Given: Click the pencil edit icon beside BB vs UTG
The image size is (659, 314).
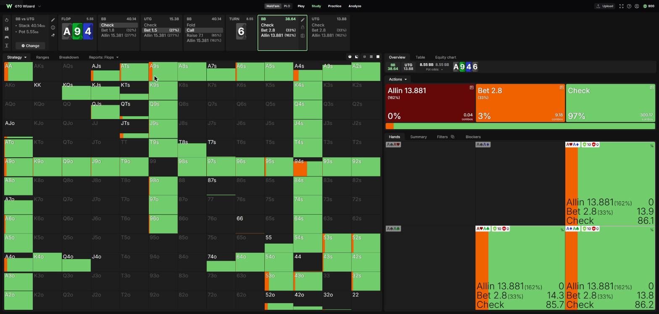Looking at the screenshot, I should (53, 20).
